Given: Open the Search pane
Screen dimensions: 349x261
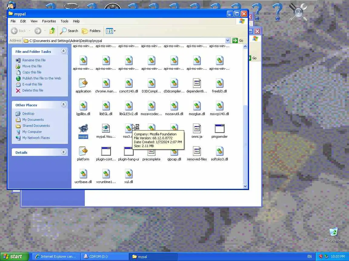Looking at the screenshot, I should pyautogui.click(x=69, y=31).
